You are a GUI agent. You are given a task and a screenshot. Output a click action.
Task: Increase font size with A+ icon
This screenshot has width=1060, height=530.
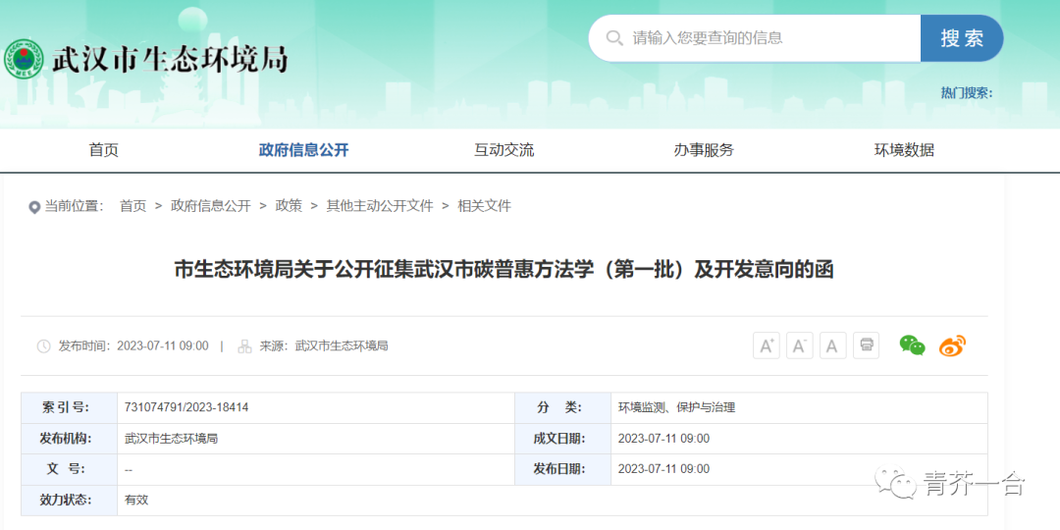[x=767, y=345]
